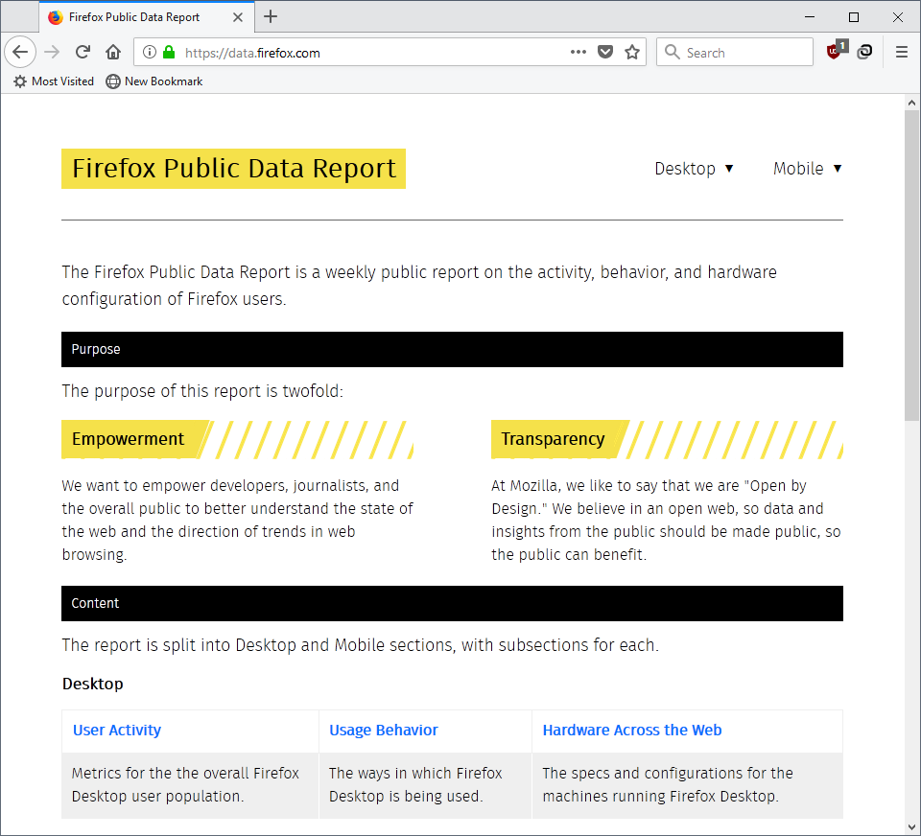Viewport: 921px width, 836px height.
Task: Open a new tab with plus button
Action: click(271, 16)
